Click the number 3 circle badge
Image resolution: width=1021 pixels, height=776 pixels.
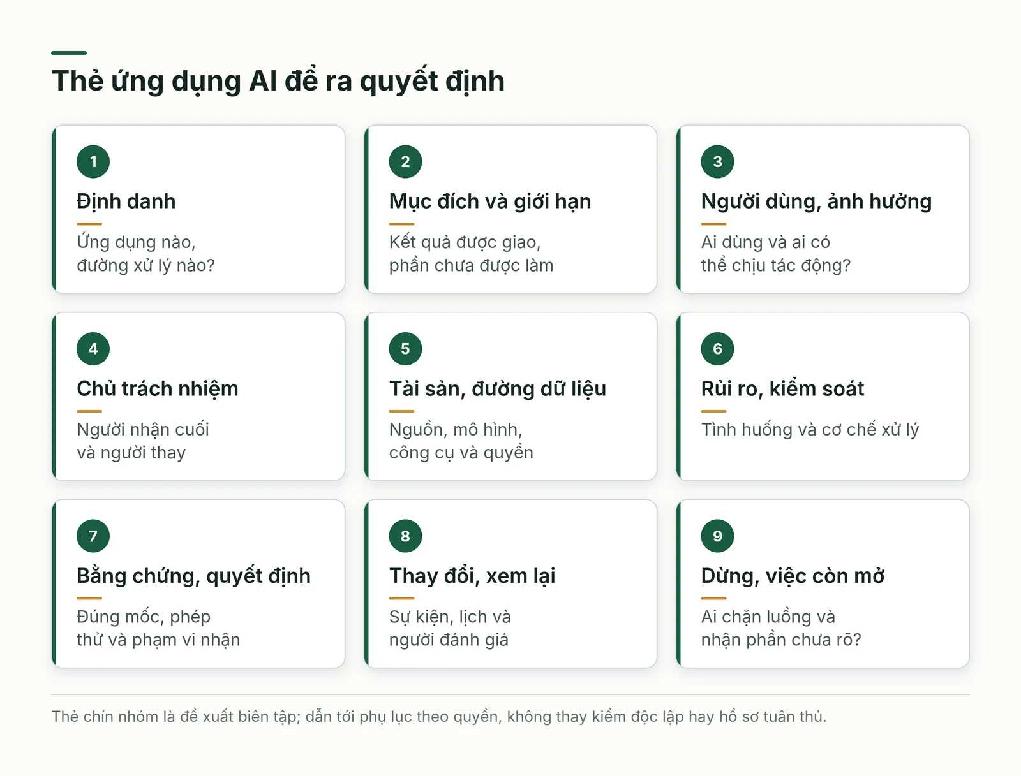(717, 162)
